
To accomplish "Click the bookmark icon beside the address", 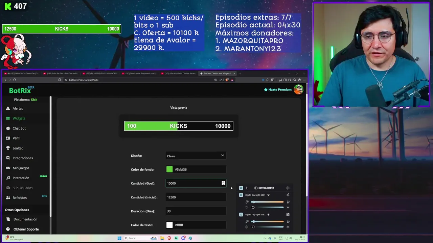I will point(60,80).
